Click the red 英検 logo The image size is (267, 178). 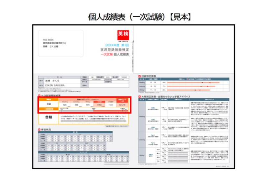point(121,35)
